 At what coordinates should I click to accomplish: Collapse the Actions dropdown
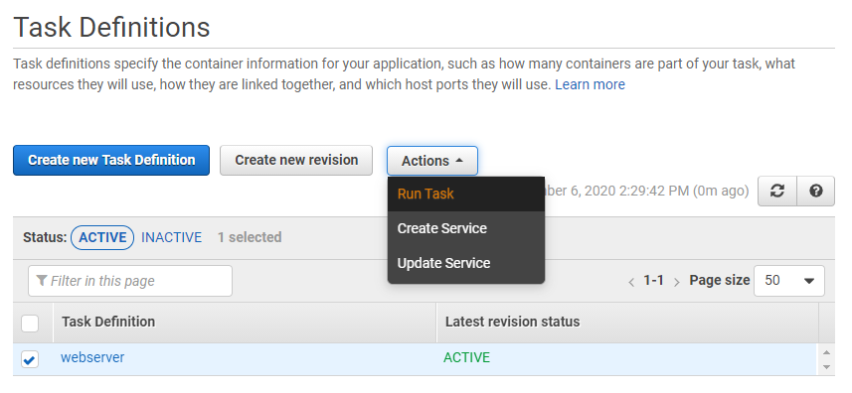432,161
